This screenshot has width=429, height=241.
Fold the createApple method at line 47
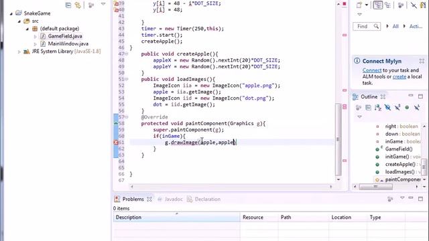coord(127,54)
